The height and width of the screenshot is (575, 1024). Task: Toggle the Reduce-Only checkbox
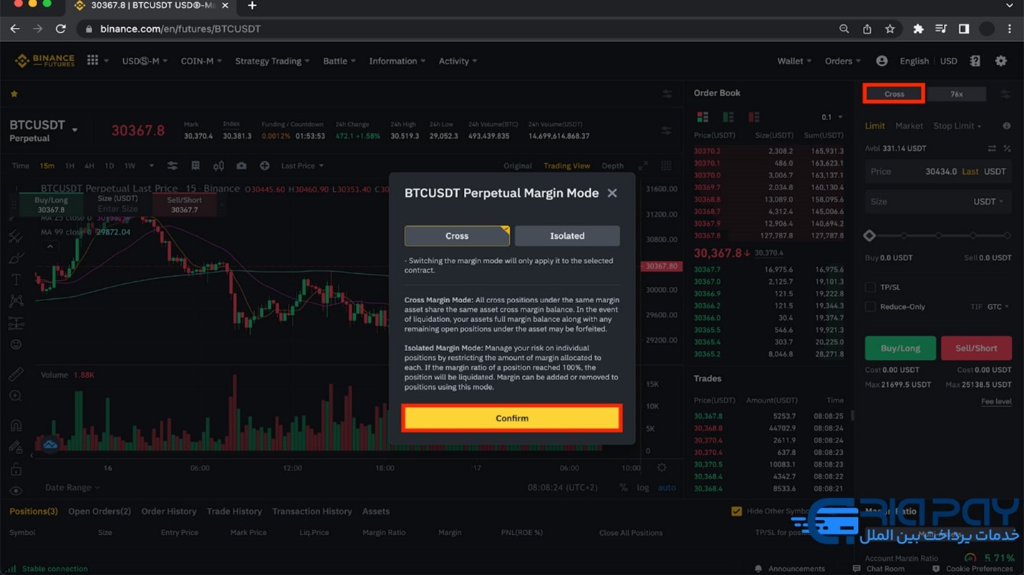(x=870, y=306)
